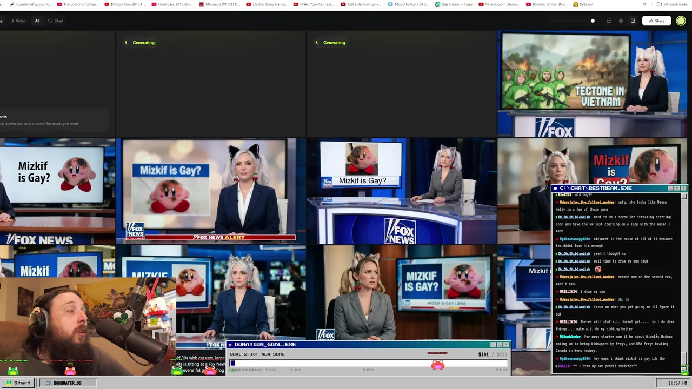
Task: Open the first Generating tile
Action: coord(211,84)
